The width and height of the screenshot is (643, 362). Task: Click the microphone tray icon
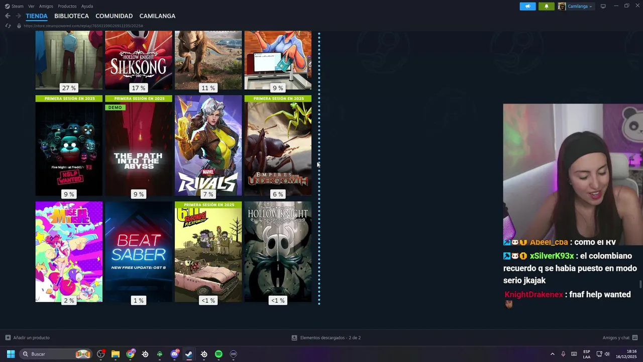[563, 354]
